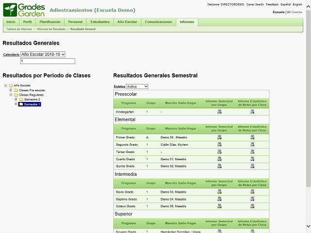Collapse the Año Escolar tree node
This screenshot has width=311, height=233.
[6, 85]
